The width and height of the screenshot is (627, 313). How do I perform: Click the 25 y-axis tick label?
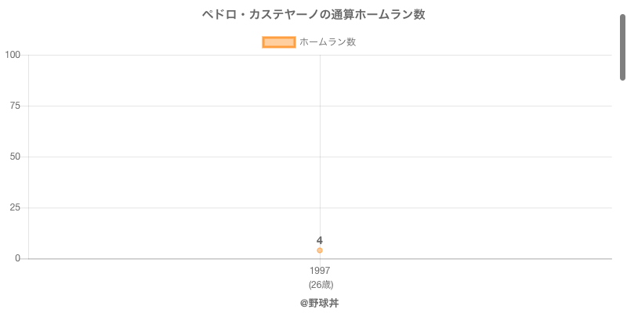(15, 207)
